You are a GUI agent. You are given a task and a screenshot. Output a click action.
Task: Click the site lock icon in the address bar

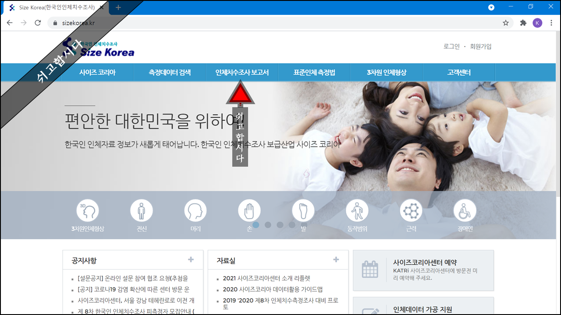click(55, 23)
